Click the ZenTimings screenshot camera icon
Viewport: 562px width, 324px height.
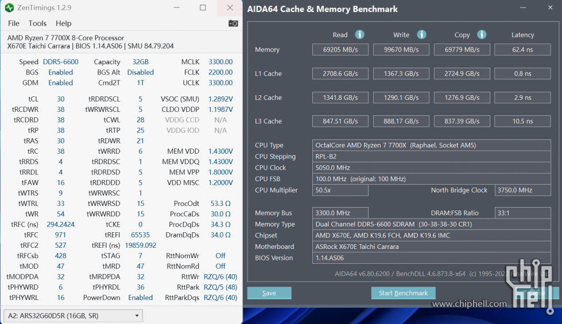coord(233,24)
